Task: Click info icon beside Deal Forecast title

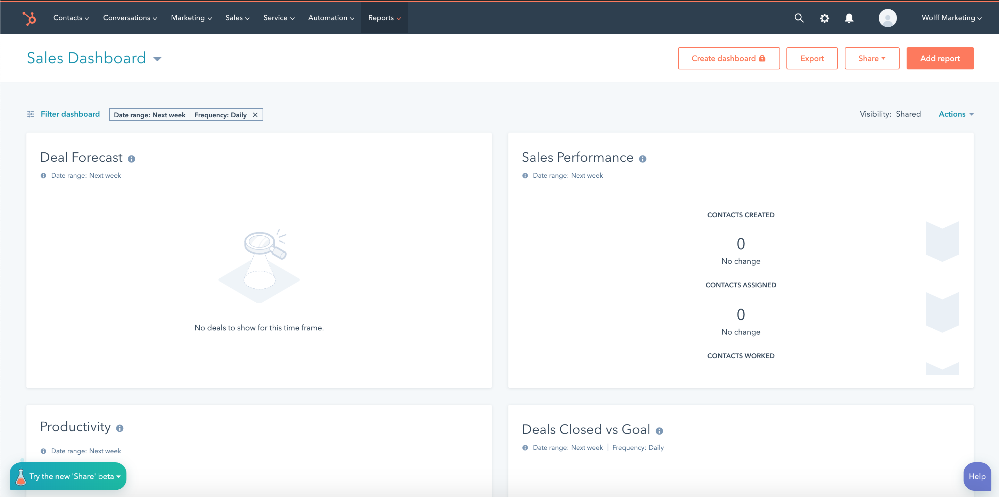Action: [131, 159]
